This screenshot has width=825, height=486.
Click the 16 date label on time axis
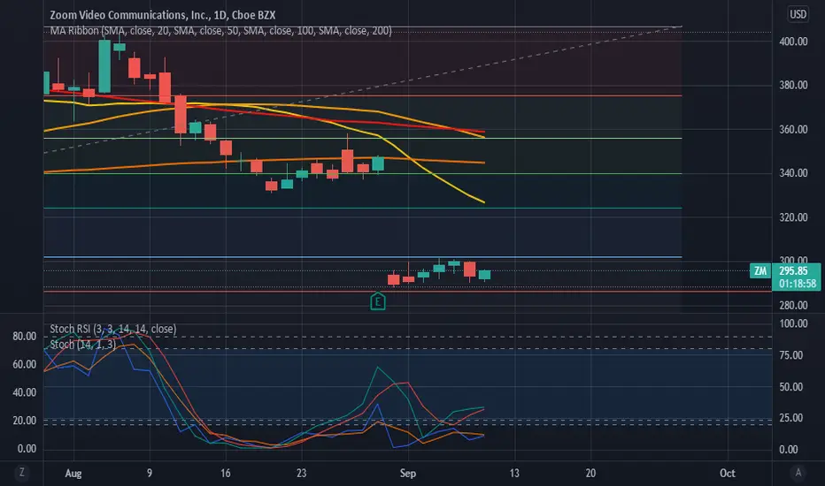point(225,474)
